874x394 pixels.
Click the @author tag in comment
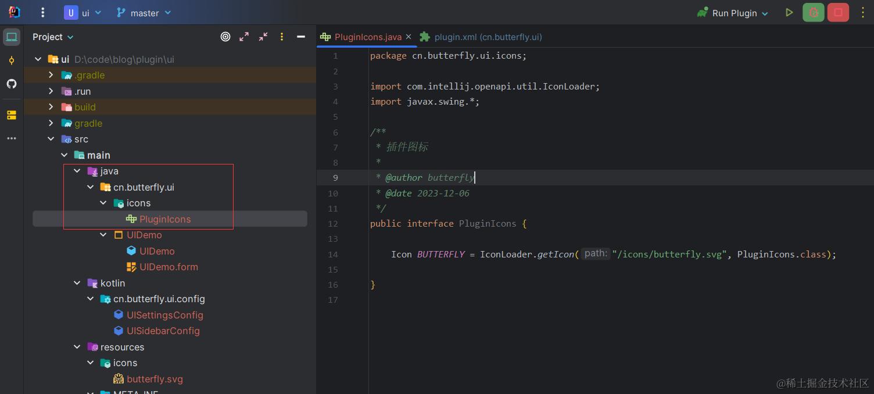pos(404,178)
